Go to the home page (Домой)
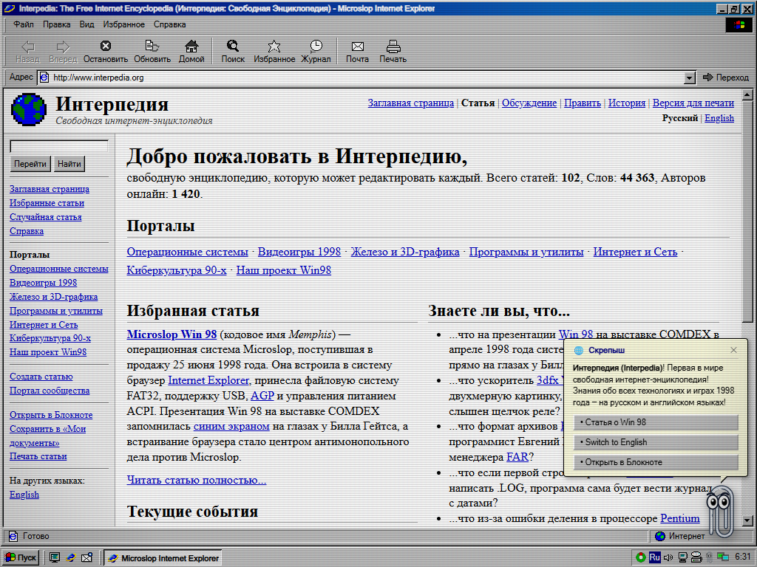This screenshot has width=757, height=567. [191, 52]
